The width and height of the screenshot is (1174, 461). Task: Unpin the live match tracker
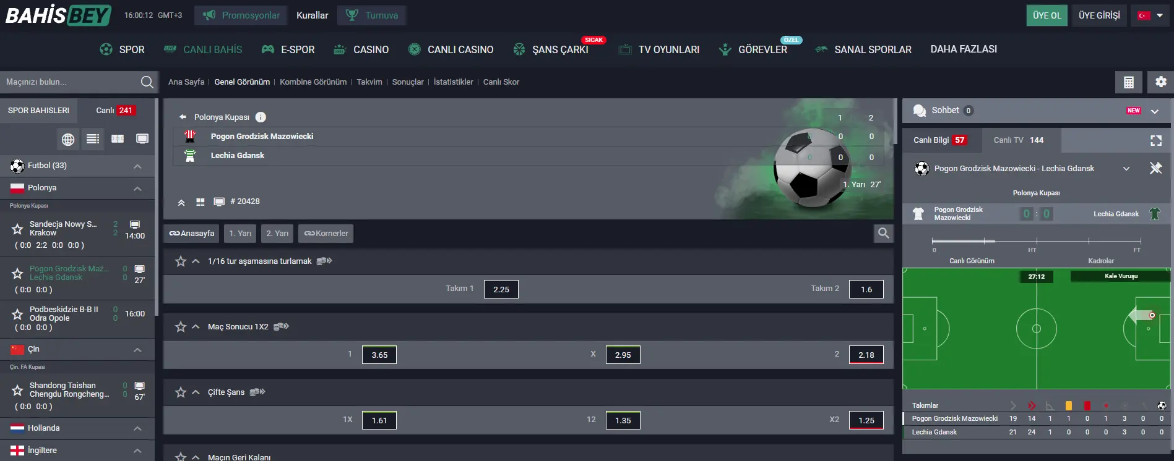[x=1155, y=168]
